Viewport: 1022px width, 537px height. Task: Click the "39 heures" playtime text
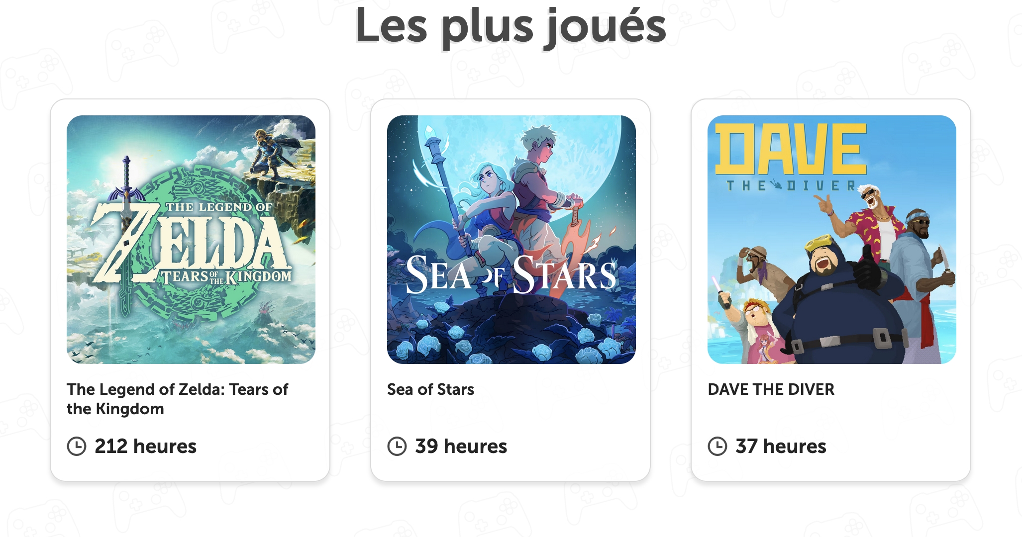tap(461, 446)
